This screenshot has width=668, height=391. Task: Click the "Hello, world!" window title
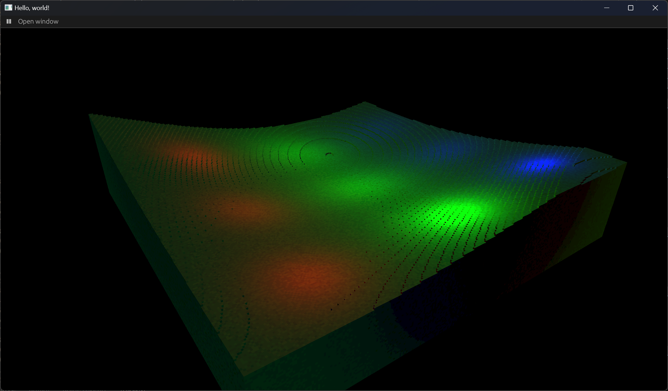32,8
